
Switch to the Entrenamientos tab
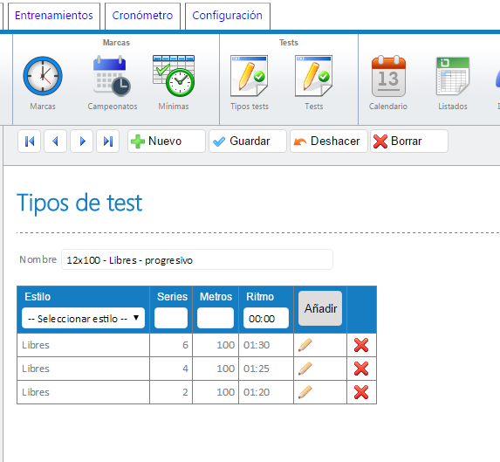coord(54,16)
